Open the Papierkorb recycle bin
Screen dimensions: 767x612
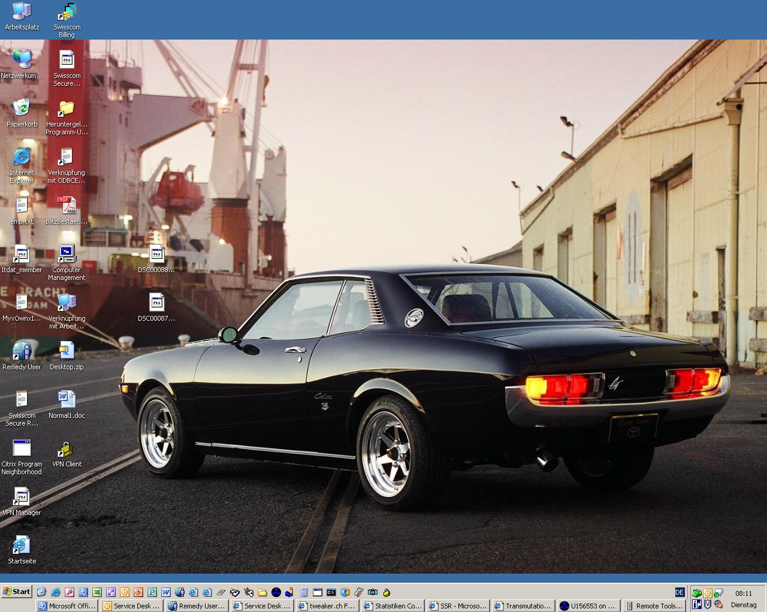22,108
